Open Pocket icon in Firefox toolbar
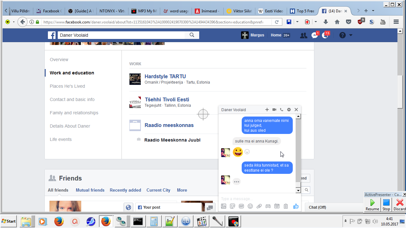The width and height of the screenshot is (406, 228). pyautogui.click(x=349, y=22)
